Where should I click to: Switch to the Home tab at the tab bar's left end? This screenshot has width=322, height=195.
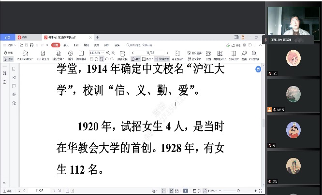tap(7, 37)
